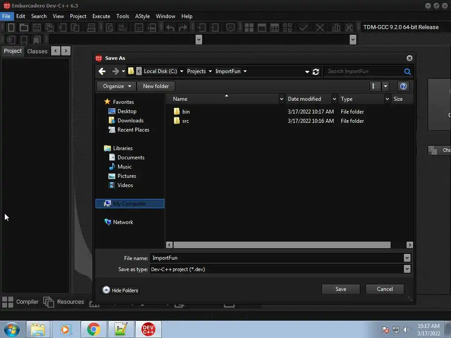Open the Date modified column filter dropdown
Image resolution: width=451 pixels, height=338 pixels.
tap(334, 99)
